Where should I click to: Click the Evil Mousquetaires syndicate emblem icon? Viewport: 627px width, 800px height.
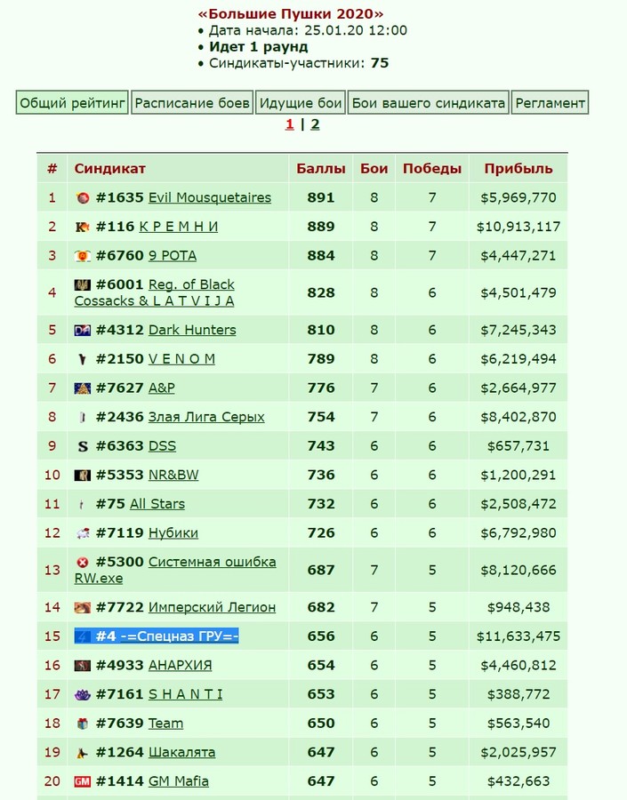[82, 198]
